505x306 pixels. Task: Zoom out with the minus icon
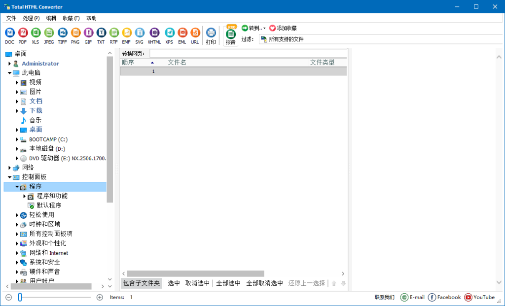[x=9, y=297]
